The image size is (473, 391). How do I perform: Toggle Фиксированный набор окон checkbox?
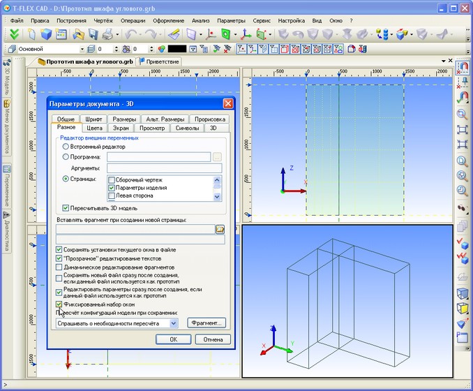coord(59,304)
